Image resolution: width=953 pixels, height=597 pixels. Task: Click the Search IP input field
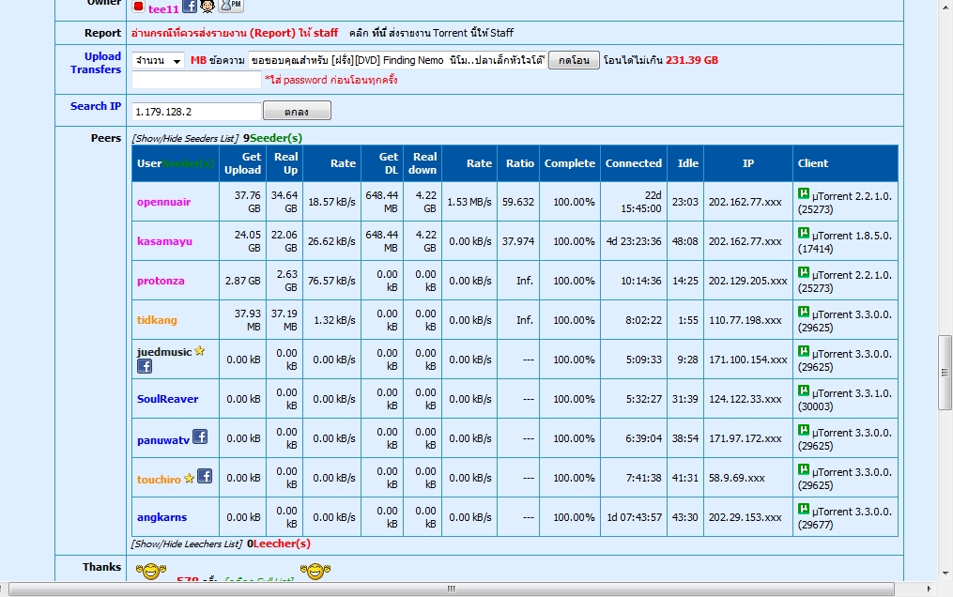pyautogui.click(x=196, y=112)
